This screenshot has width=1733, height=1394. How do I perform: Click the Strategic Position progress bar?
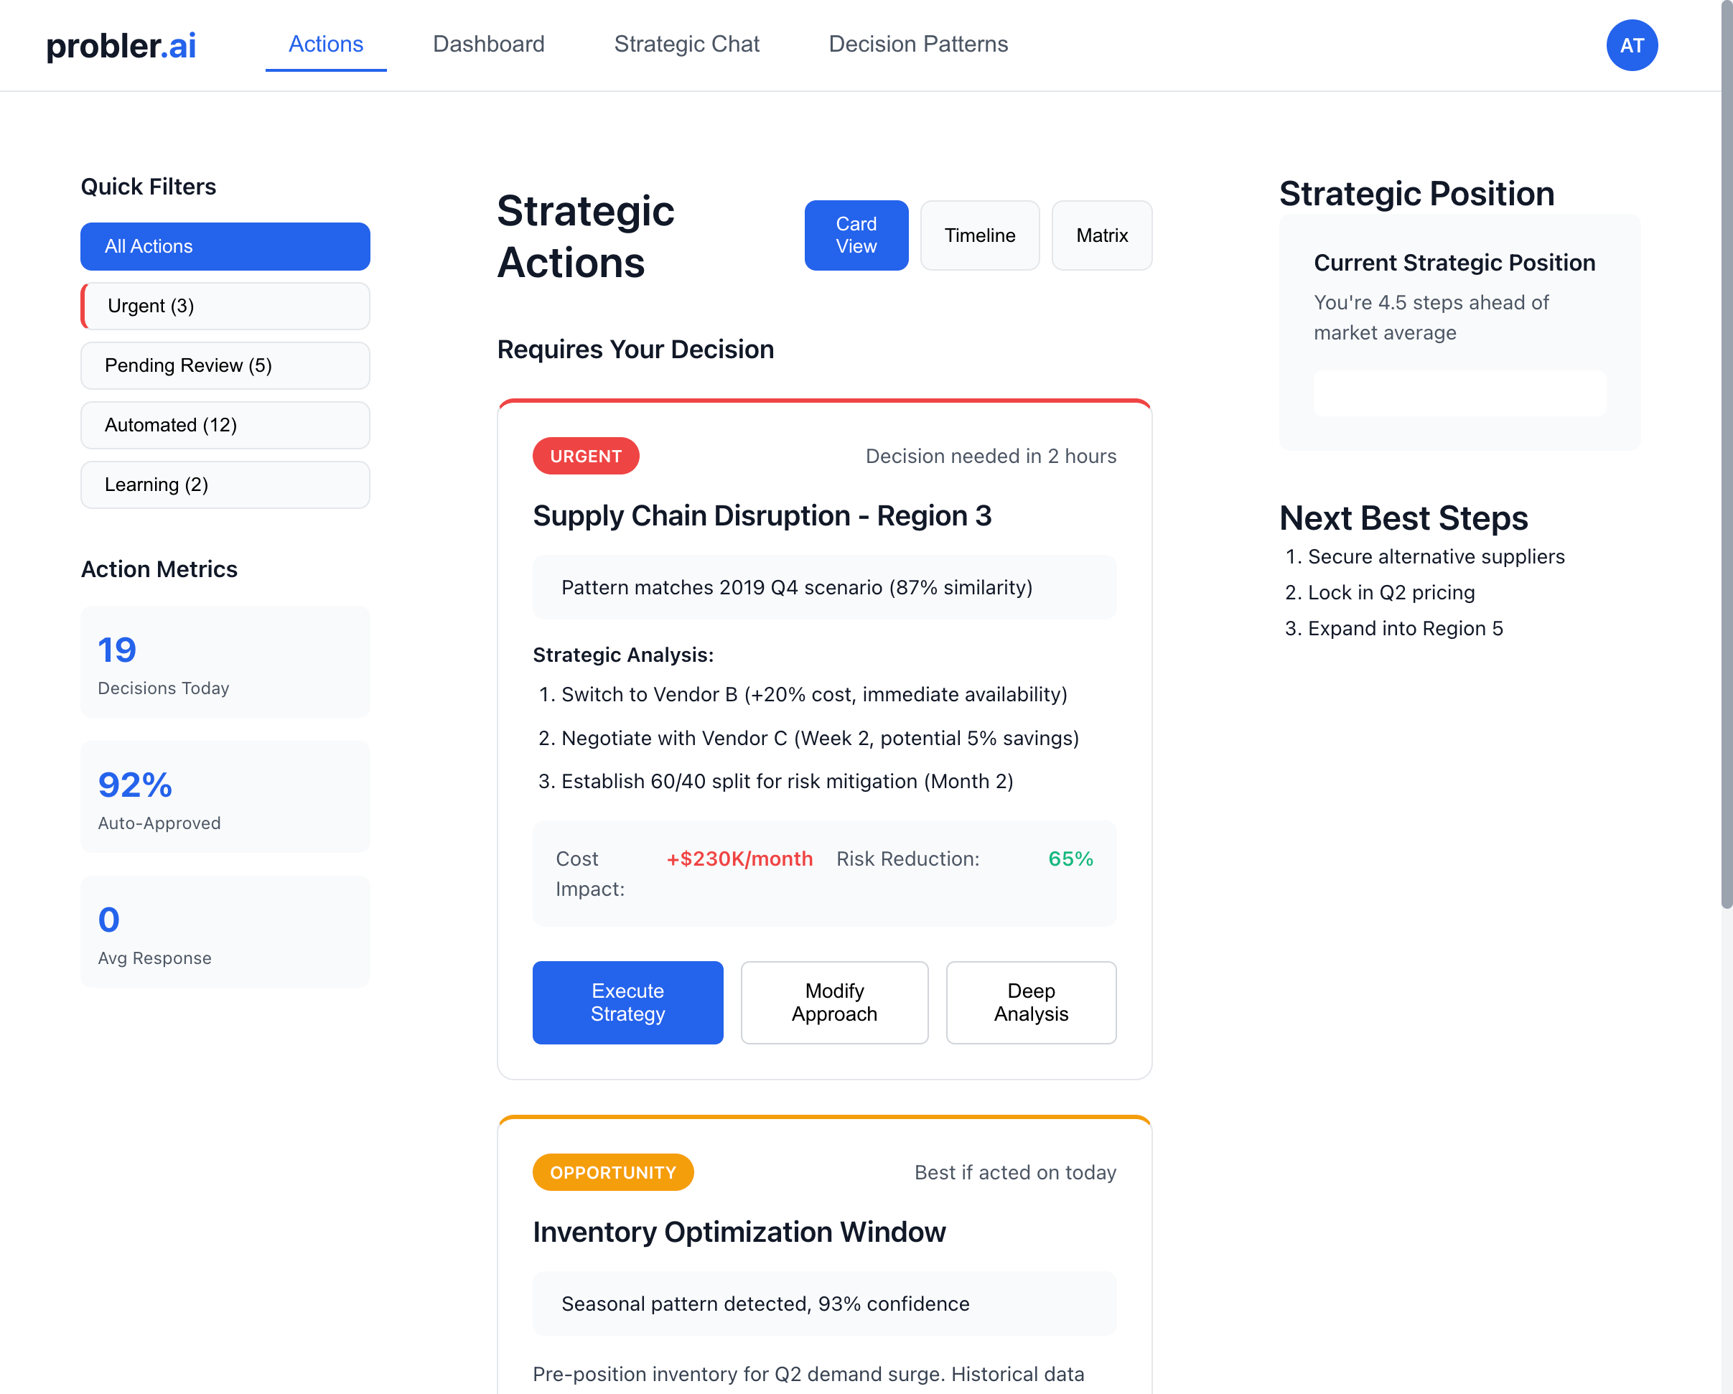(x=1459, y=393)
